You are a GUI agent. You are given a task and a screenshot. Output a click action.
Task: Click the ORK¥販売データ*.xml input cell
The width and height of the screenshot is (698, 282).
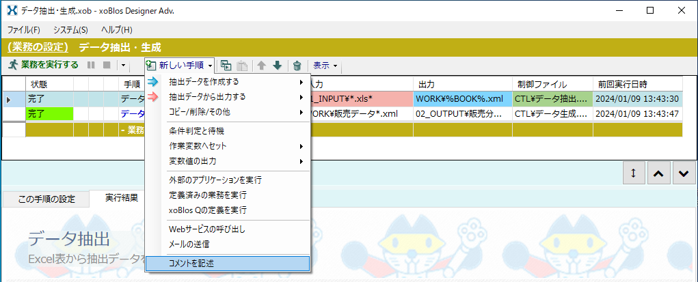pos(361,114)
